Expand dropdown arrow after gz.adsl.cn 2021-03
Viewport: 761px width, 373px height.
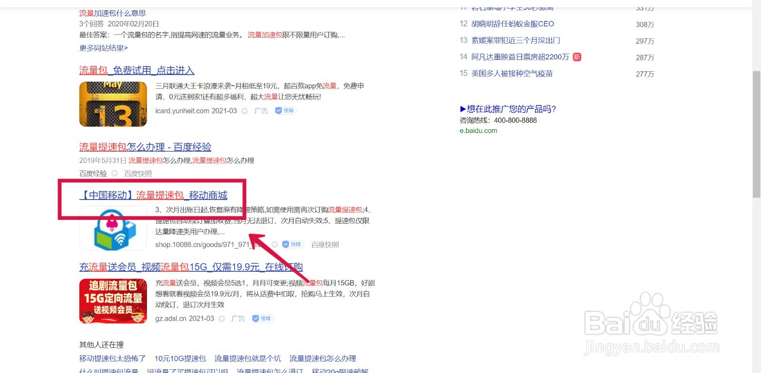pyautogui.click(x=222, y=318)
